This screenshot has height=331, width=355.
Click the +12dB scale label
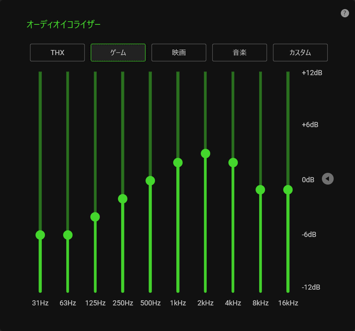tap(312, 73)
